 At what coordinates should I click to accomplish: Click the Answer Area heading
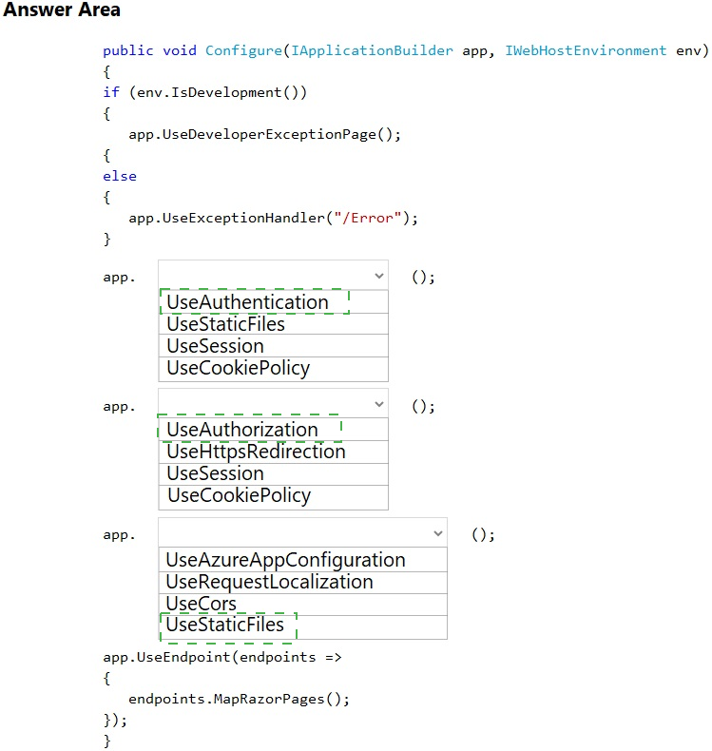pos(62,10)
